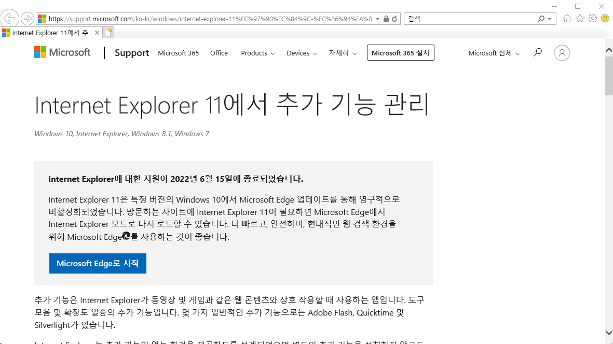
Task: Click the scrollbar down arrow
Action: [609, 333]
